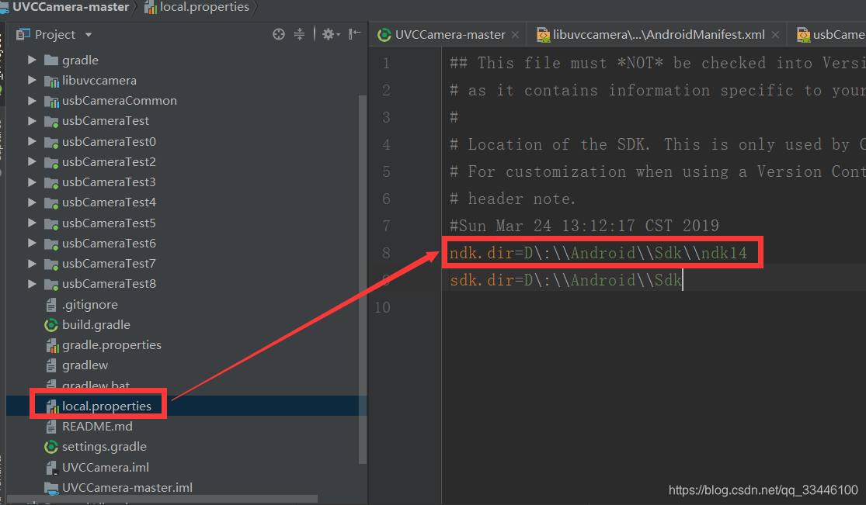Expand the usbCameraTest module

coord(32,121)
